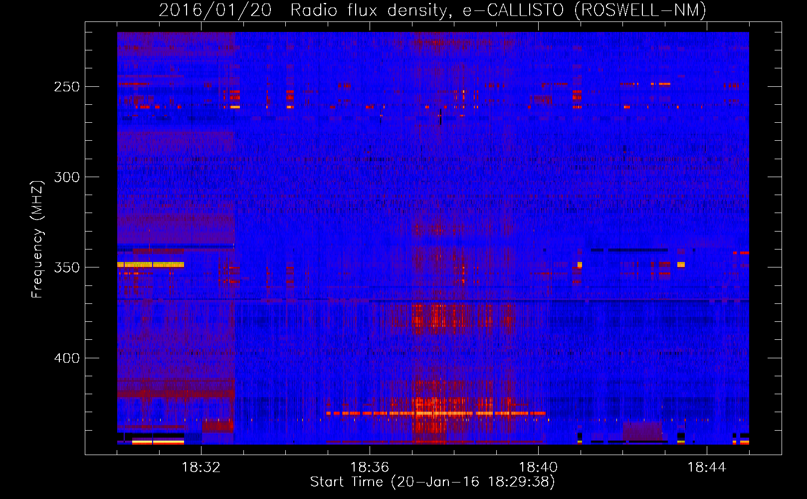807x499 pixels.
Task: Click the 350 frequency tick label
Action: point(67,267)
